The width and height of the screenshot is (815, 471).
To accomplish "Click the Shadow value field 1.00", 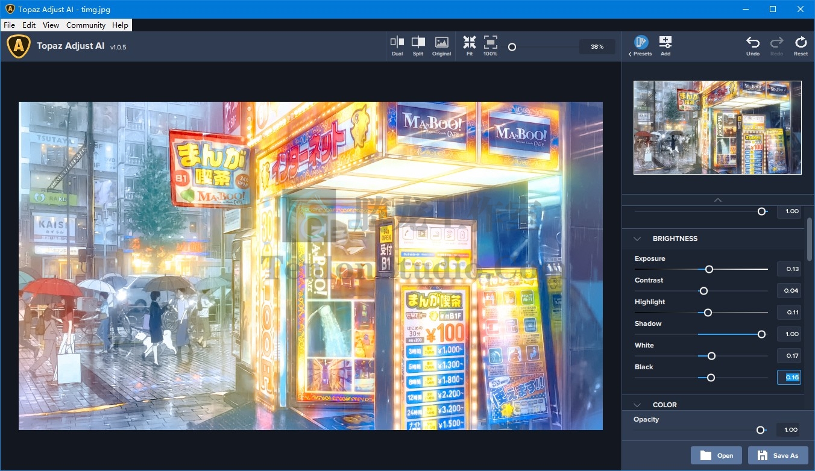I will (788, 334).
